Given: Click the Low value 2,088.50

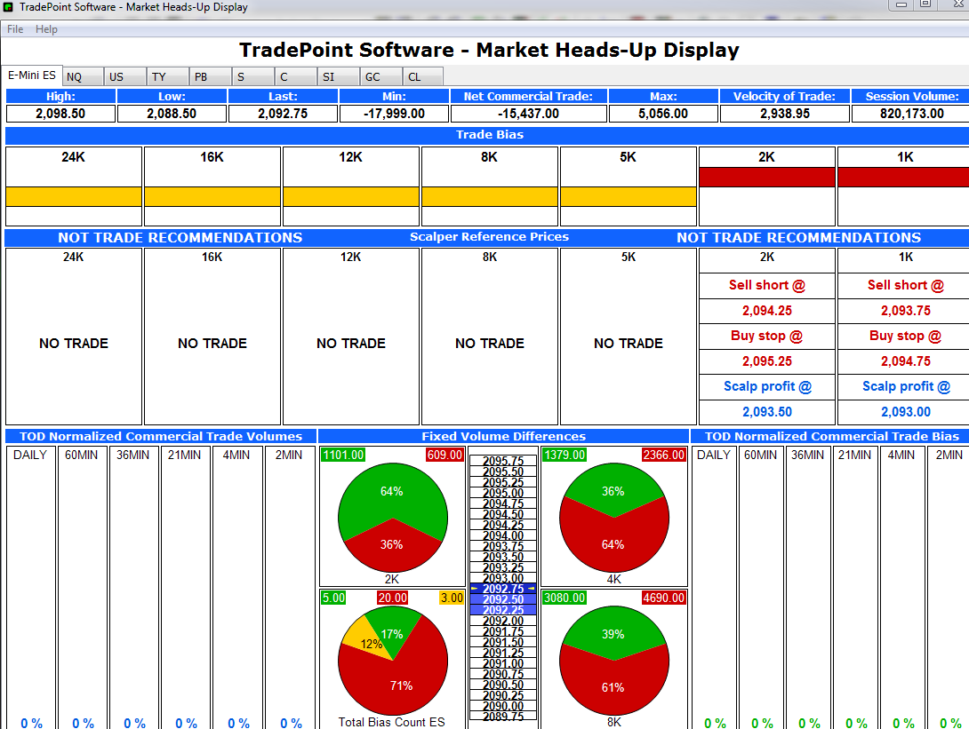Looking at the screenshot, I should point(172,114).
